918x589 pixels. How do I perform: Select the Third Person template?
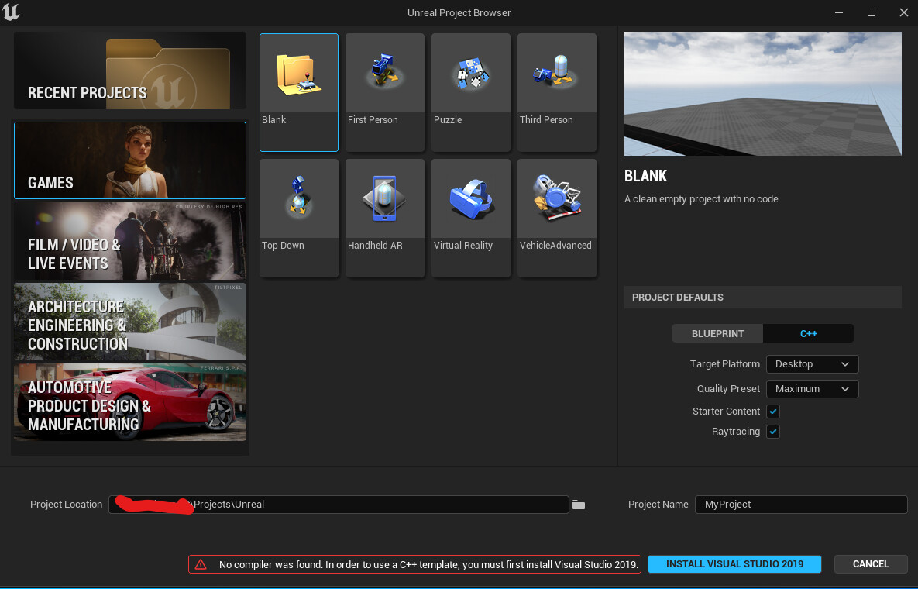(557, 92)
